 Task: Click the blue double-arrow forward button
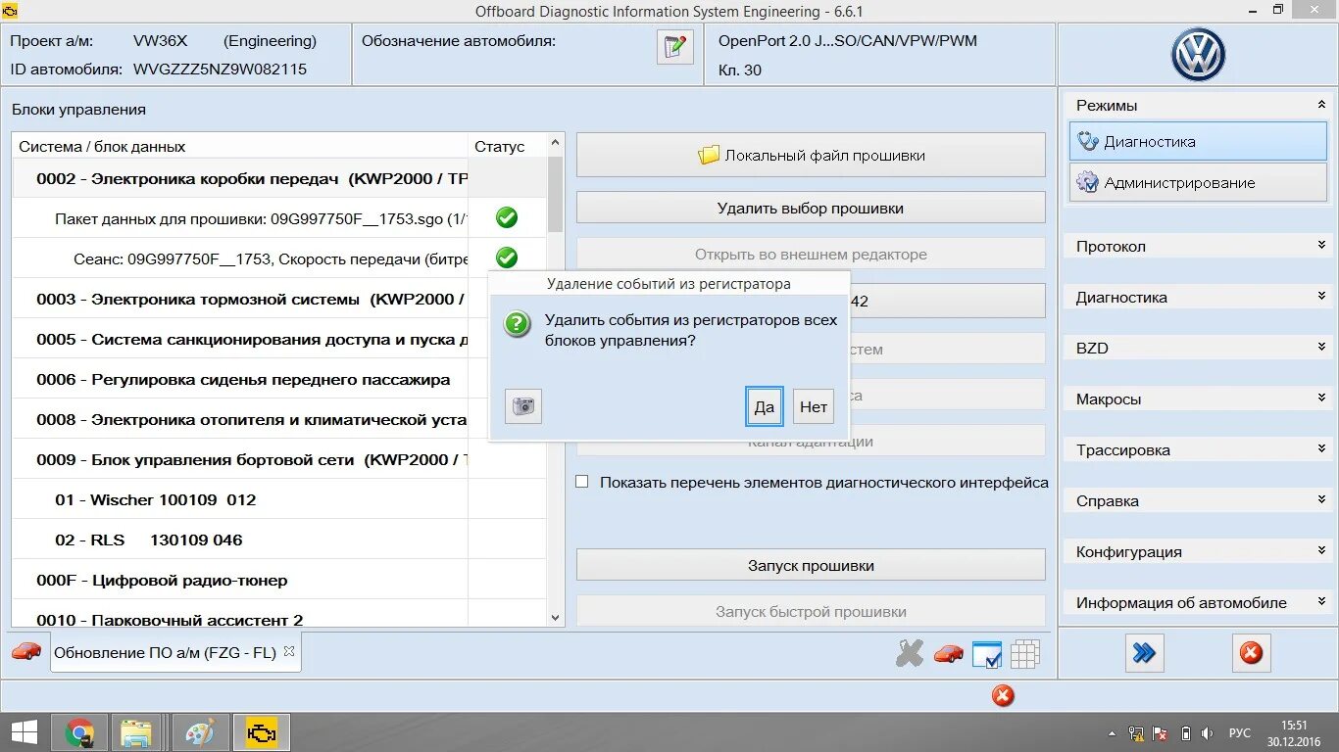click(x=1144, y=653)
